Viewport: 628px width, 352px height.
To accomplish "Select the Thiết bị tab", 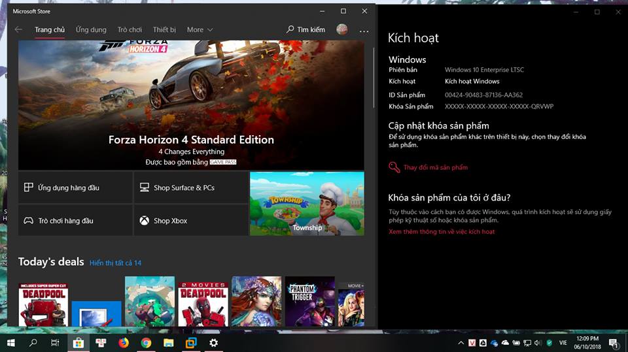I will (x=164, y=29).
